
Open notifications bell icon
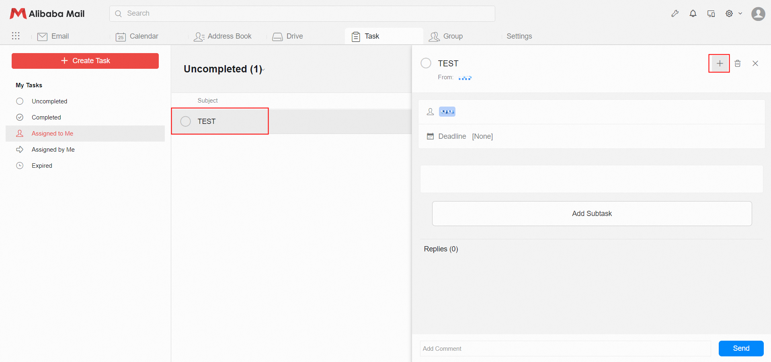coord(693,14)
